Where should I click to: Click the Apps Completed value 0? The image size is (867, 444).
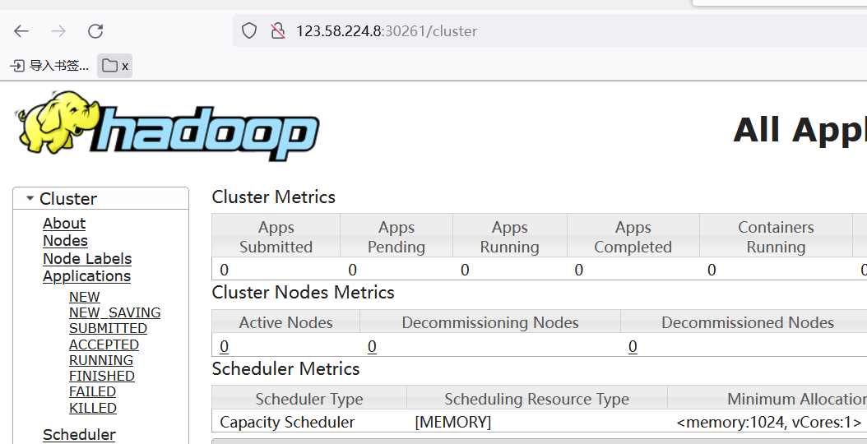point(579,271)
